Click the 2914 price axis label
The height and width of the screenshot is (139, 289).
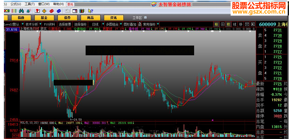14,60
